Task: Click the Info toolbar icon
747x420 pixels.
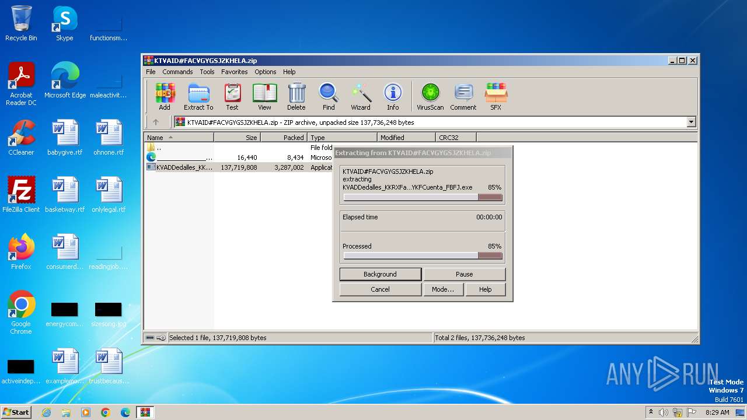Action: pos(393,96)
